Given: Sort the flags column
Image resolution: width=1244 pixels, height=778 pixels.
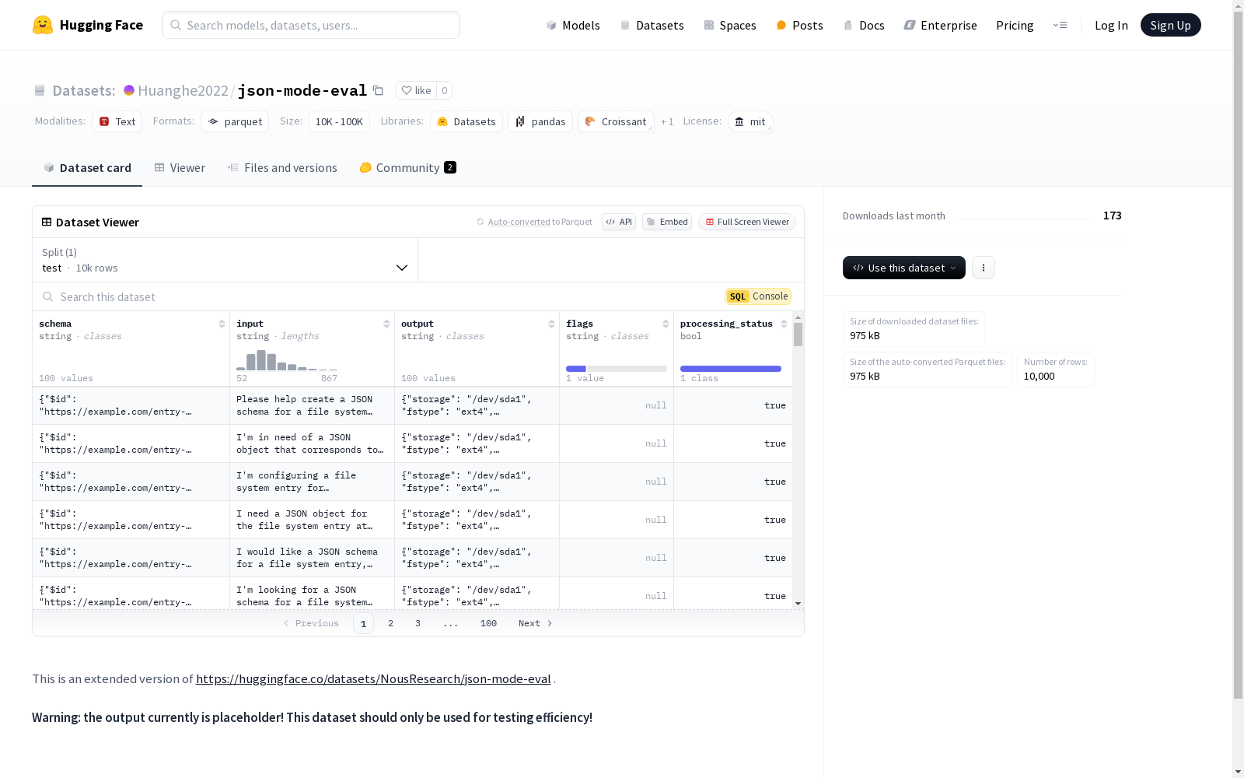Looking at the screenshot, I should click(x=666, y=324).
